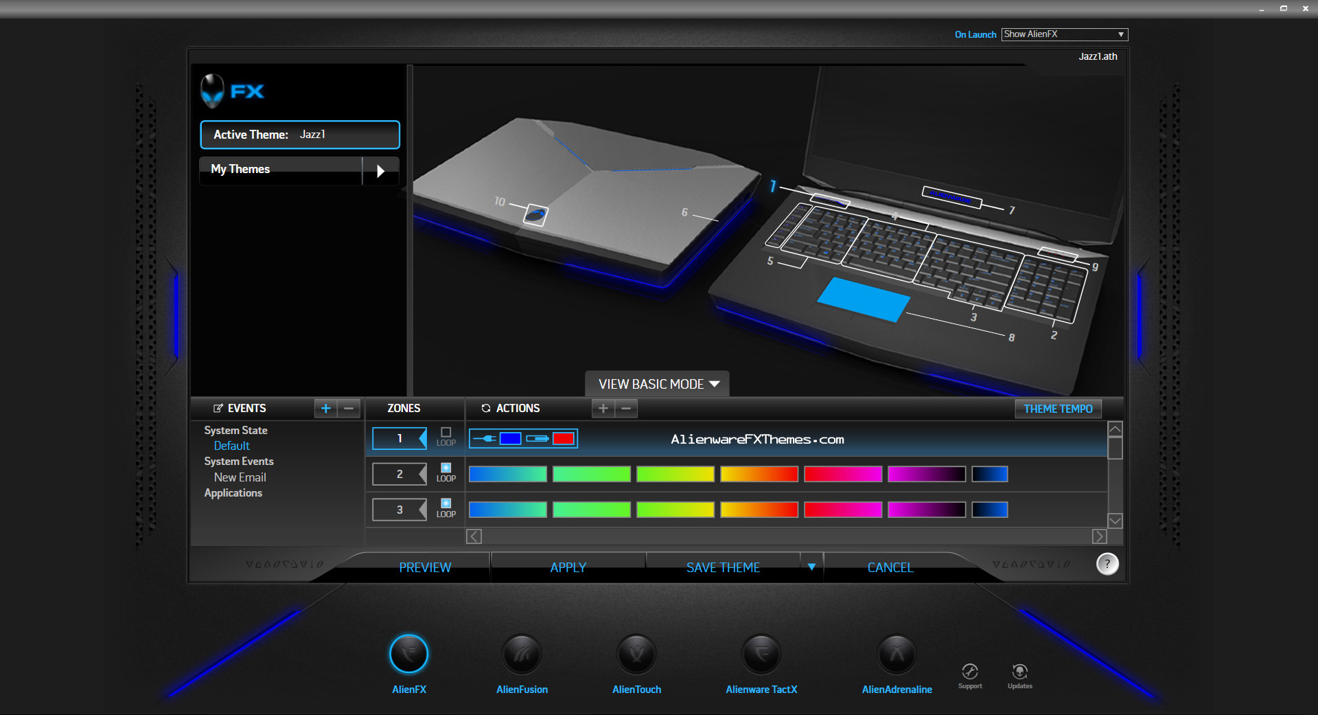
Task: Click the SAVE THEME button
Action: pos(724,567)
